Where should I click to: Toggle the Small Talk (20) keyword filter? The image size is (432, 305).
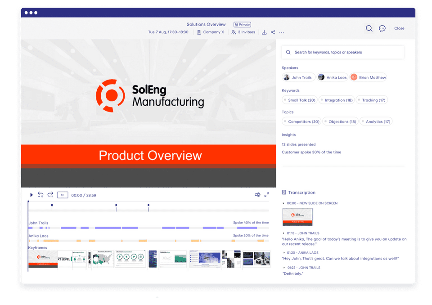(300, 100)
